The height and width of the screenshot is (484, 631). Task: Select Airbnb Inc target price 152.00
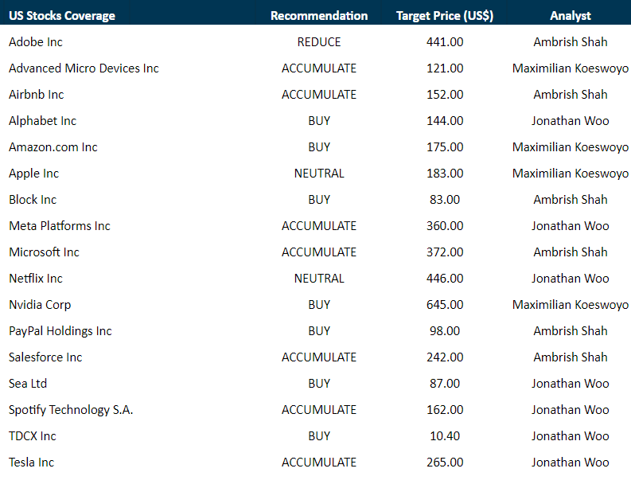pyautogui.click(x=445, y=94)
